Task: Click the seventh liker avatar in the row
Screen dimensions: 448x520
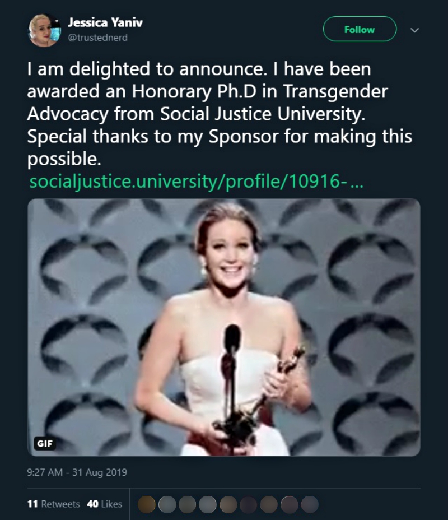Action: [x=269, y=504]
